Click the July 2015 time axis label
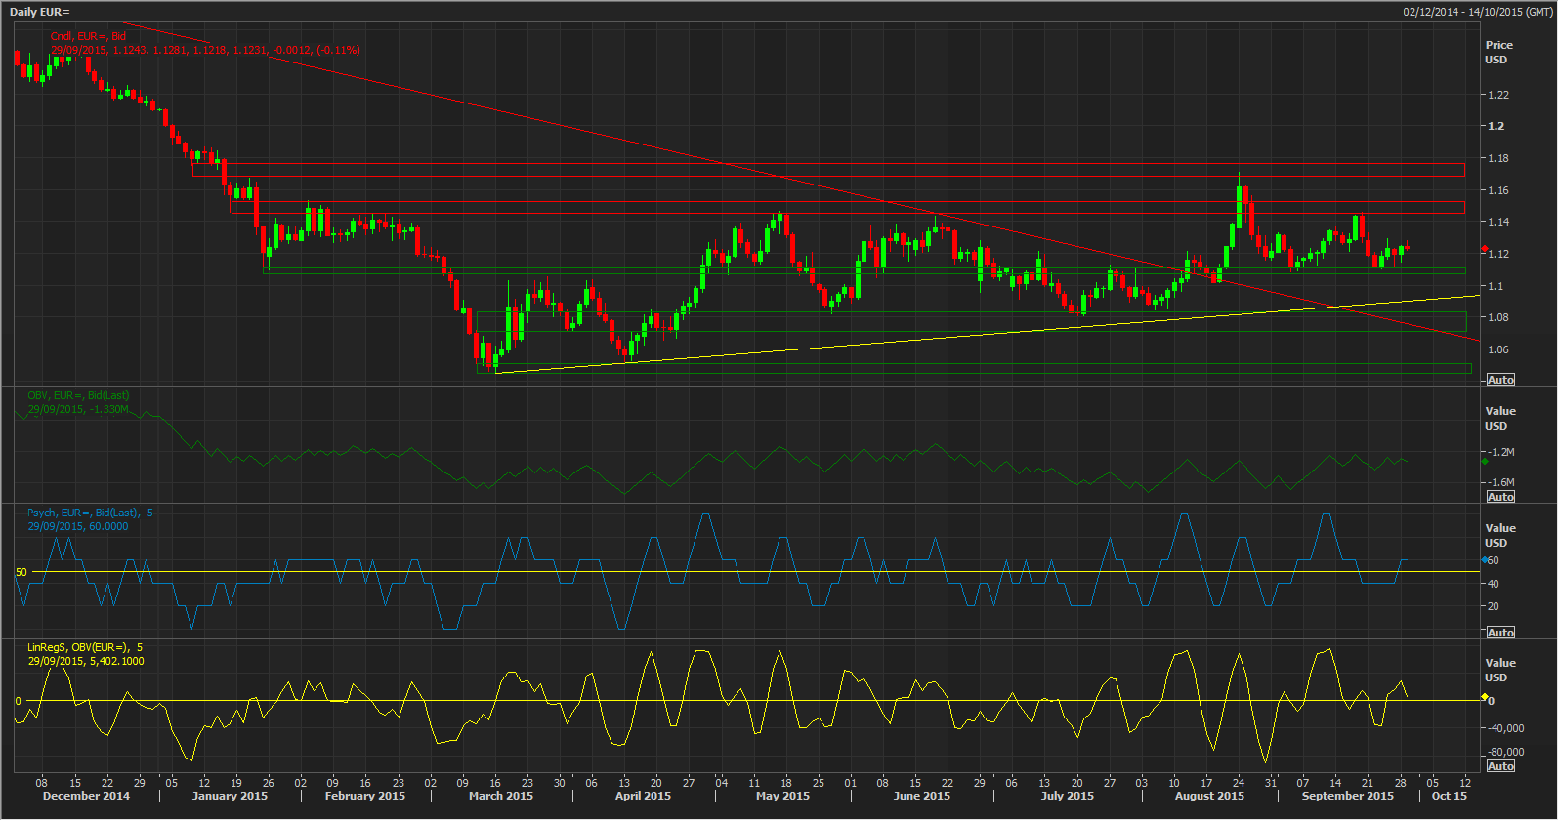This screenshot has width=1559, height=821. [x=1067, y=796]
